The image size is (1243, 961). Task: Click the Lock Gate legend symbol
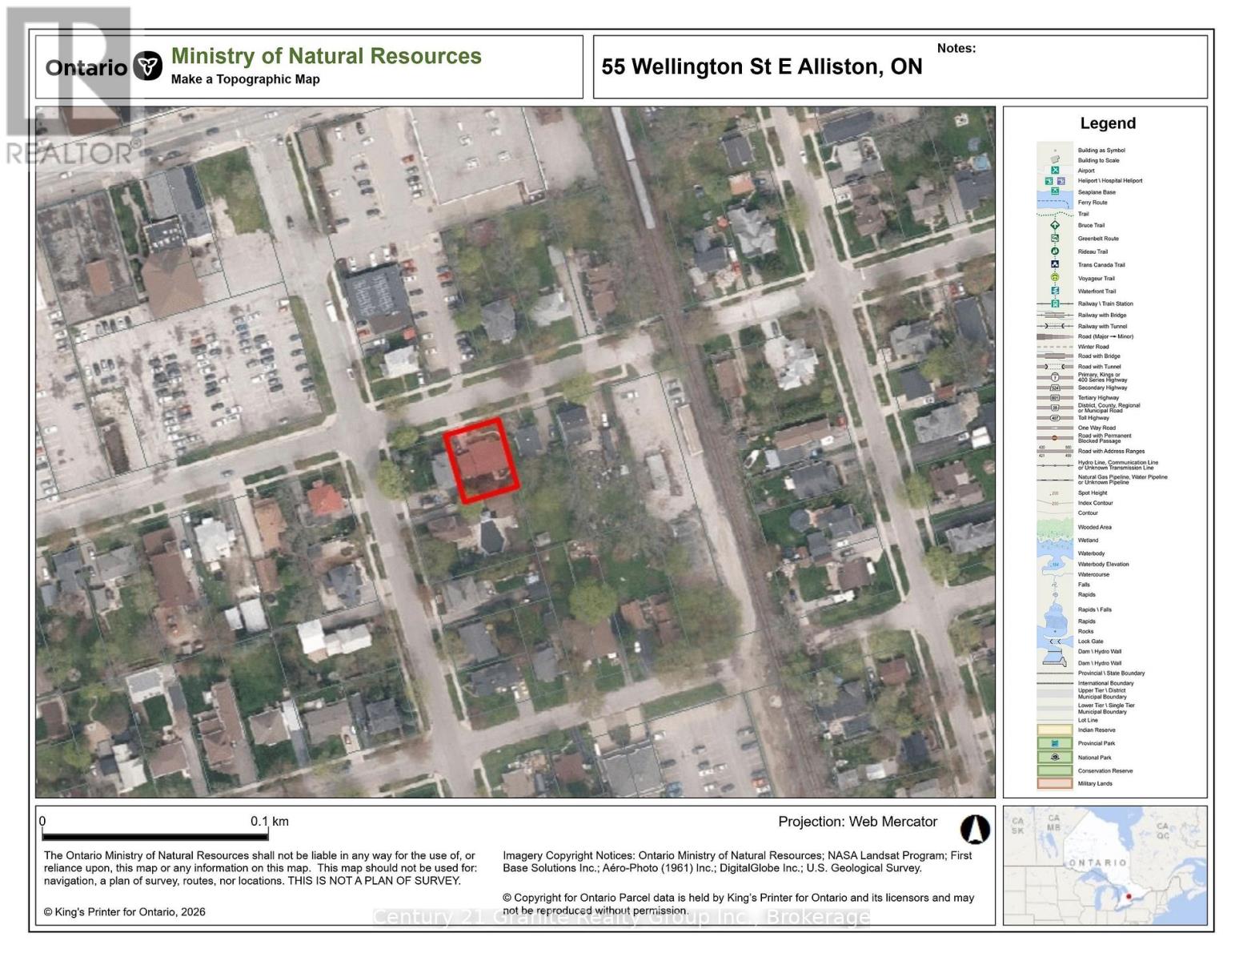coord(1055,641)
